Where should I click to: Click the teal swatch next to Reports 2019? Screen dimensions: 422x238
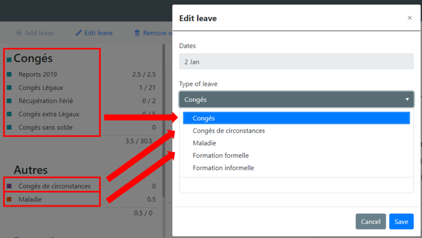click(9, 75)
